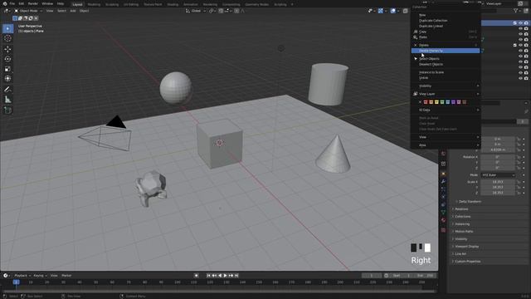Viewport: 531px width, 299px height.
Task: Open the Material properties tab
Action: 443,220
